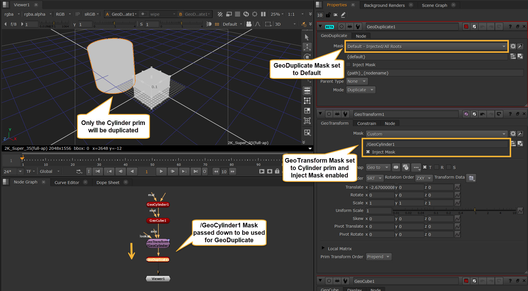Open GeoDuplicate1 mask settings gear icon

coord(513,46)
